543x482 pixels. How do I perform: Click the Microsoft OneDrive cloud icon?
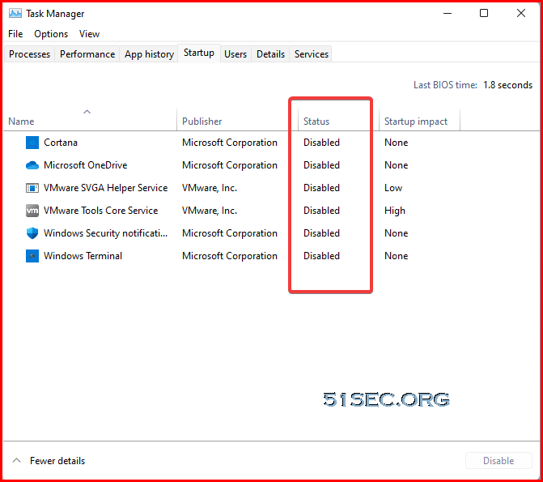(32, 165)
